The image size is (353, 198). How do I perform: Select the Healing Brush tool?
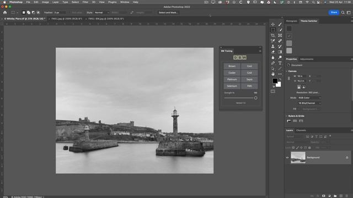(280, 41)
